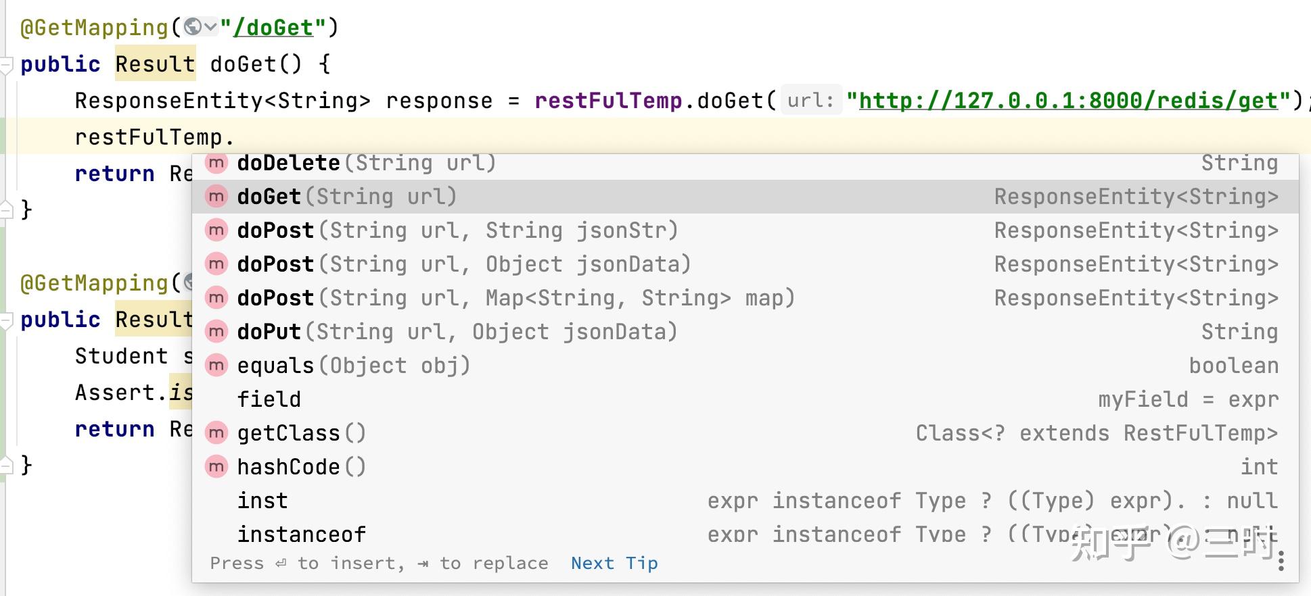Pick the instanceof postfix template suggestion
This screenshot has width=1311, height=596.
[x=745, y=535]
